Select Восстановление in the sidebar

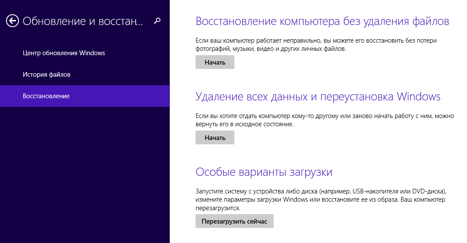46,96
